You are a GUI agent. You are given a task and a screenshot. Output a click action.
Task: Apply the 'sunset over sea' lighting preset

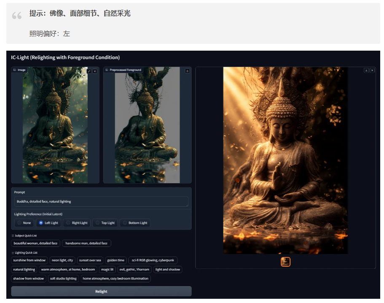click(x=90, y=260)
